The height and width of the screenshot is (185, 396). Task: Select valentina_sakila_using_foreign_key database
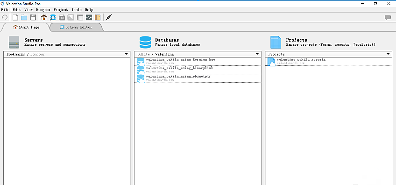point(198,61)
